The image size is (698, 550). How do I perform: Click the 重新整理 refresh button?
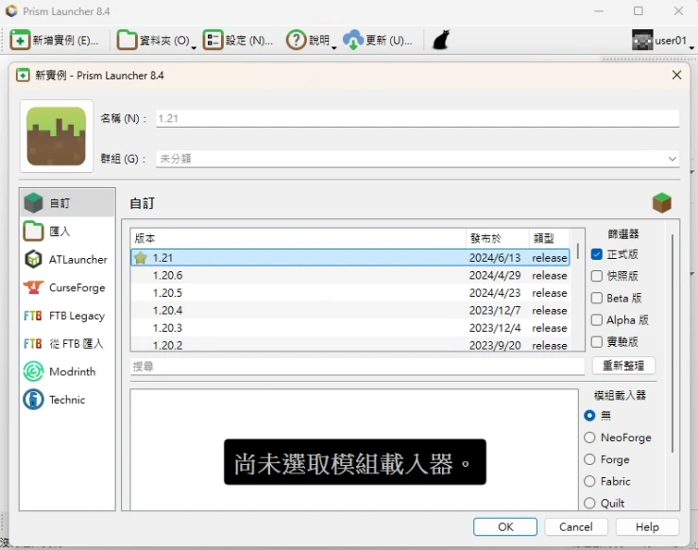point(623,366)
